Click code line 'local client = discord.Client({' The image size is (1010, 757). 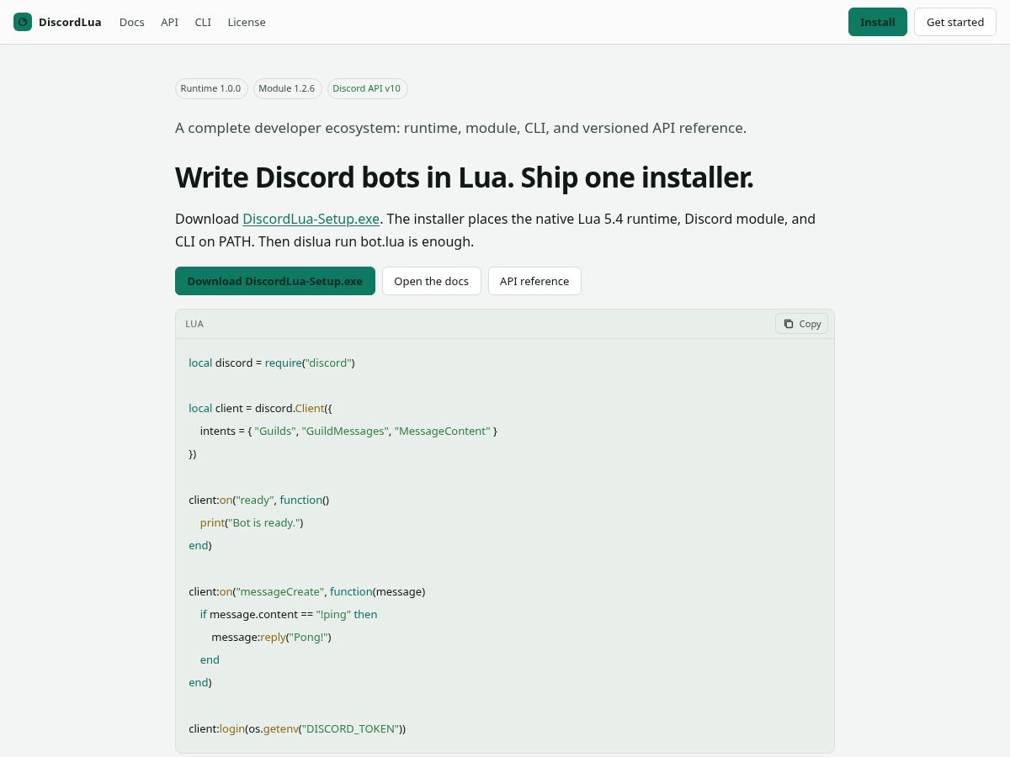coord(261,408)
